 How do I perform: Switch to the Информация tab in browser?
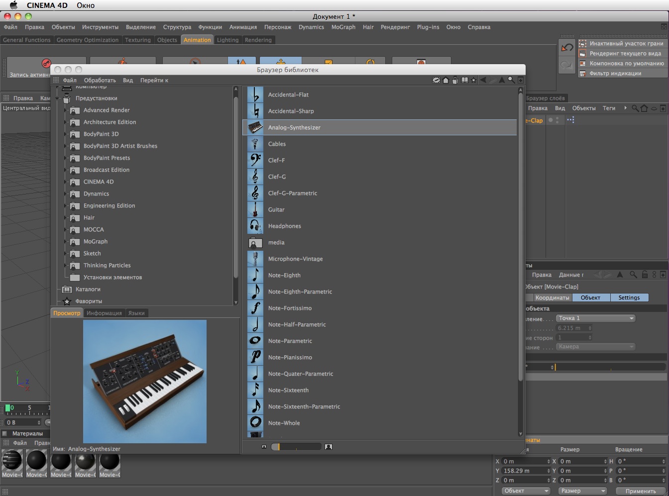coord(104,313)
